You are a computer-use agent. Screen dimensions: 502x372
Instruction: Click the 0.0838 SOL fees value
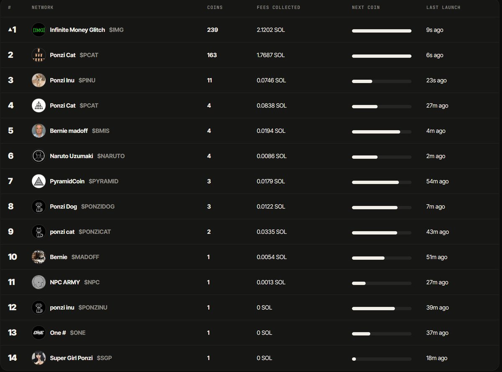click(272, 106)
